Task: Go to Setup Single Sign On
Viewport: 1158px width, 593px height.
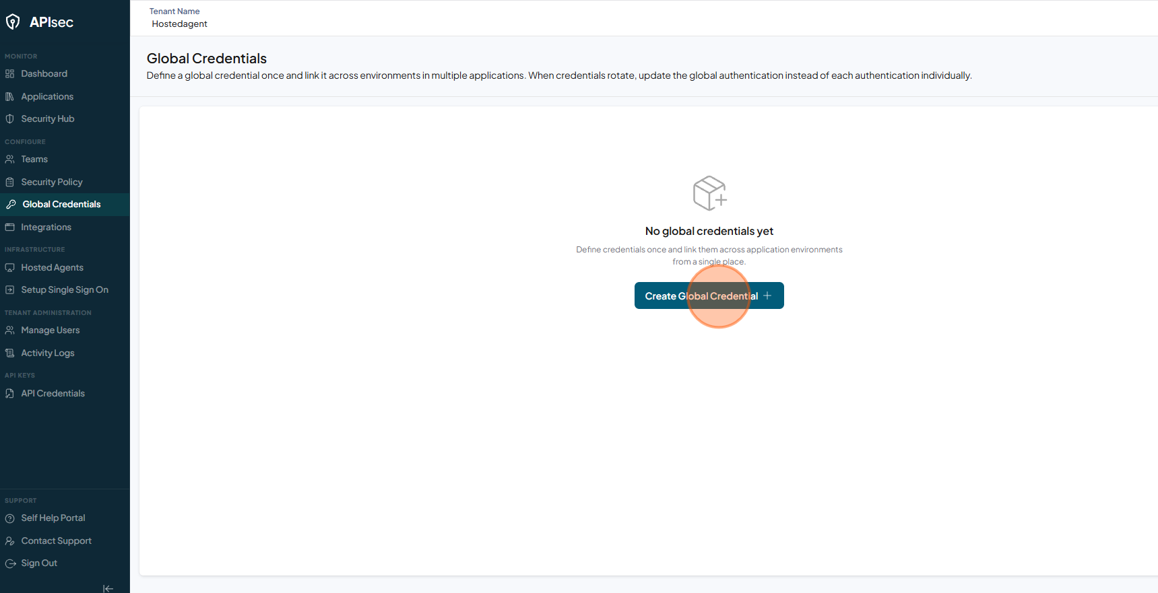Action: (x=65, y=290)
